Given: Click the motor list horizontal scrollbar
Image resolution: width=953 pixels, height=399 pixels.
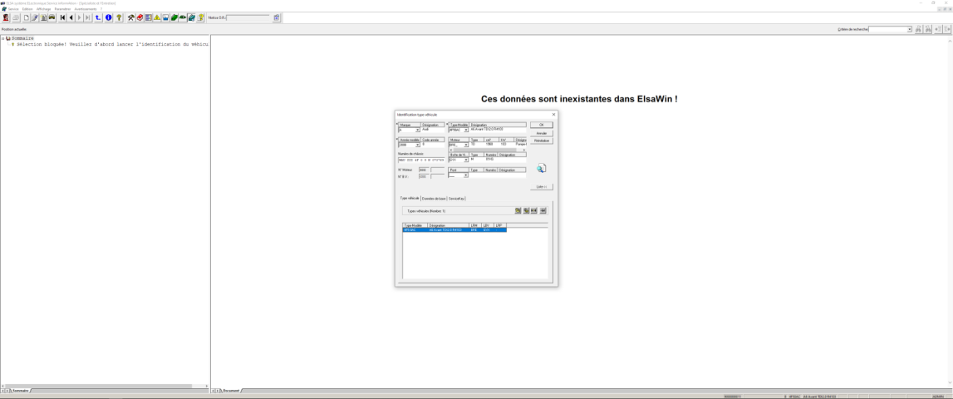Looking at the screenshot, I should (488, 150).
